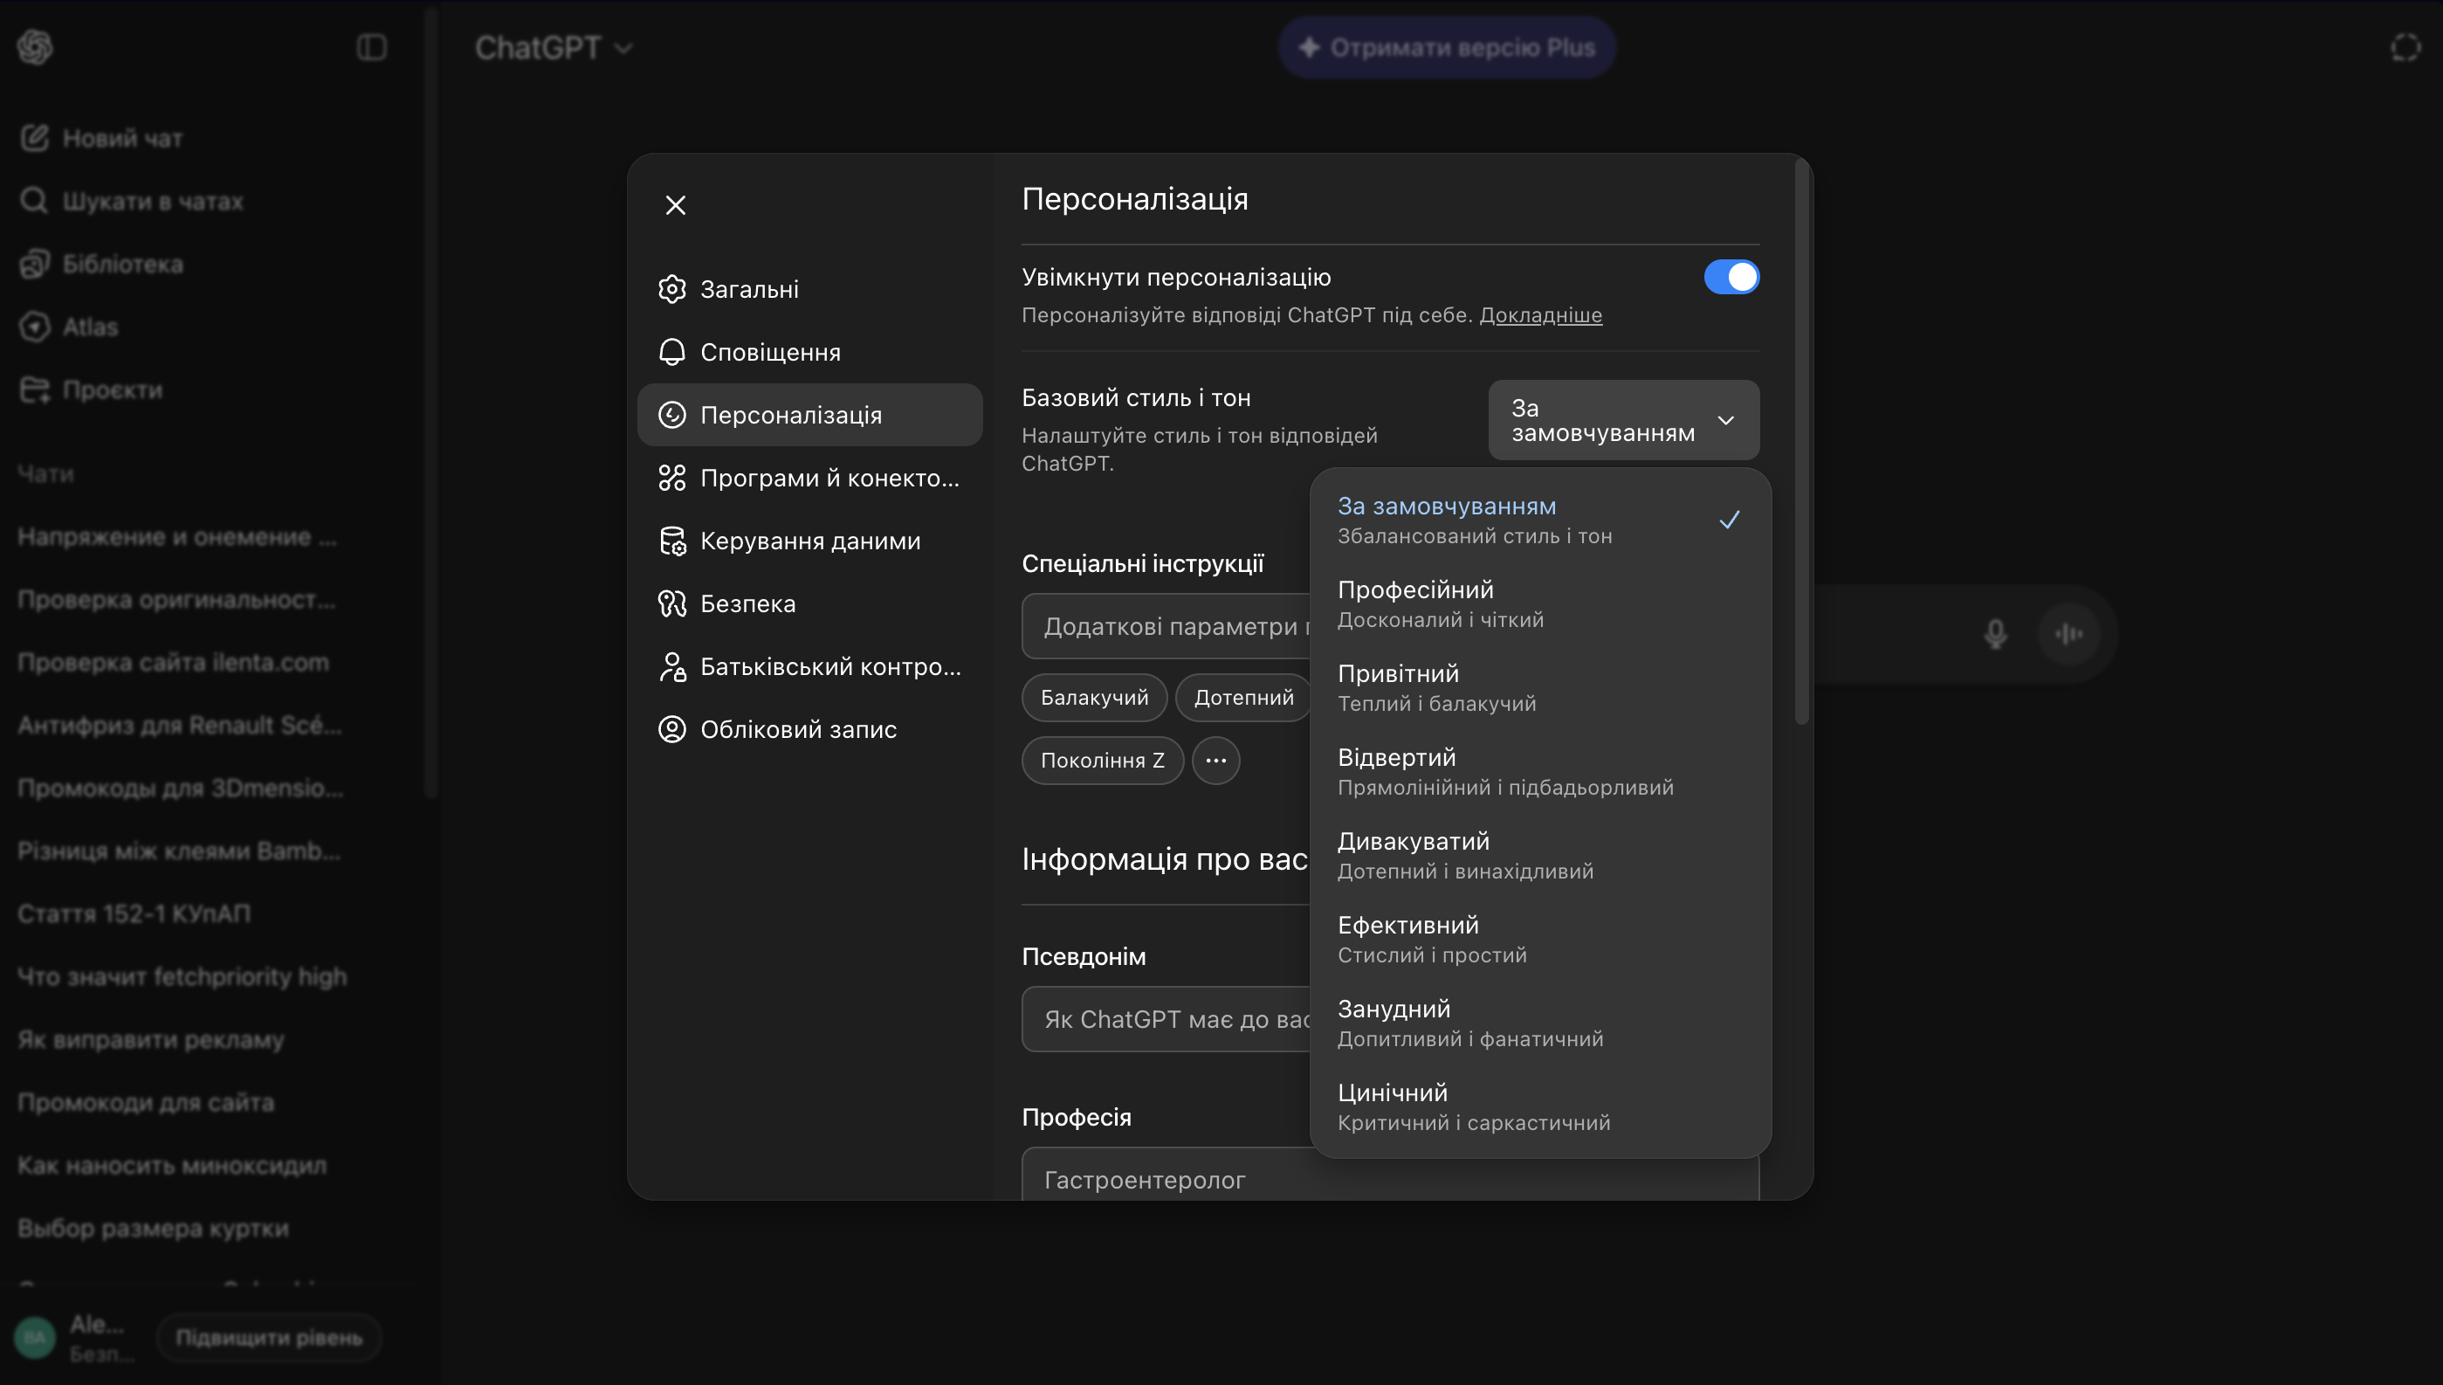Toggle the enable personalization switch

coord(1731,277)
